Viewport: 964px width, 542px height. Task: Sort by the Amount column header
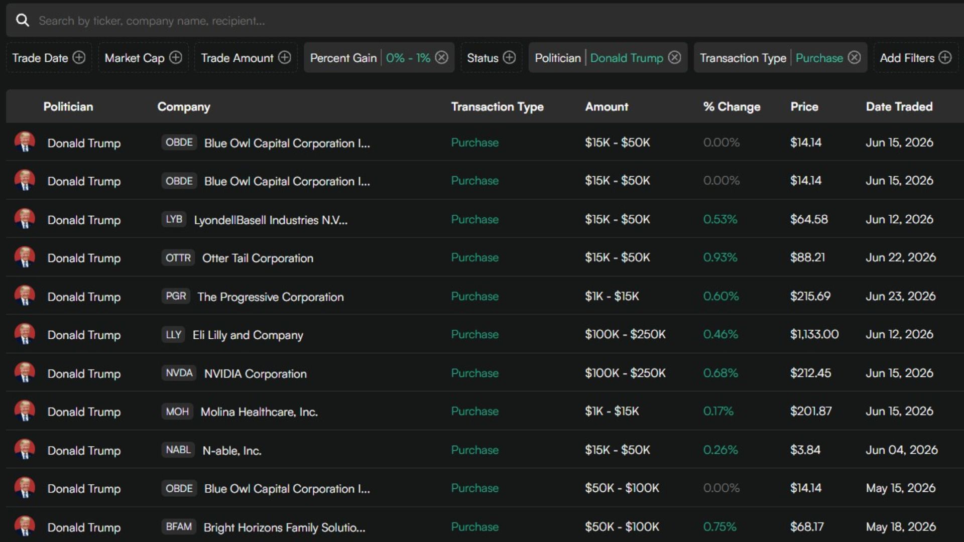(607, 106)
